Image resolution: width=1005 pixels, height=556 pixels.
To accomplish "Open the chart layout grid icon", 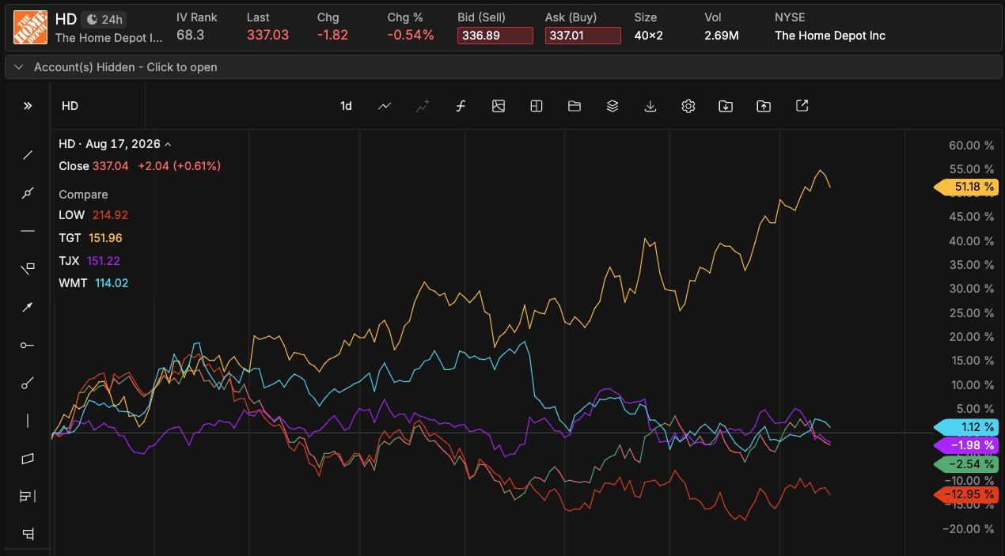I will point(537,106).
